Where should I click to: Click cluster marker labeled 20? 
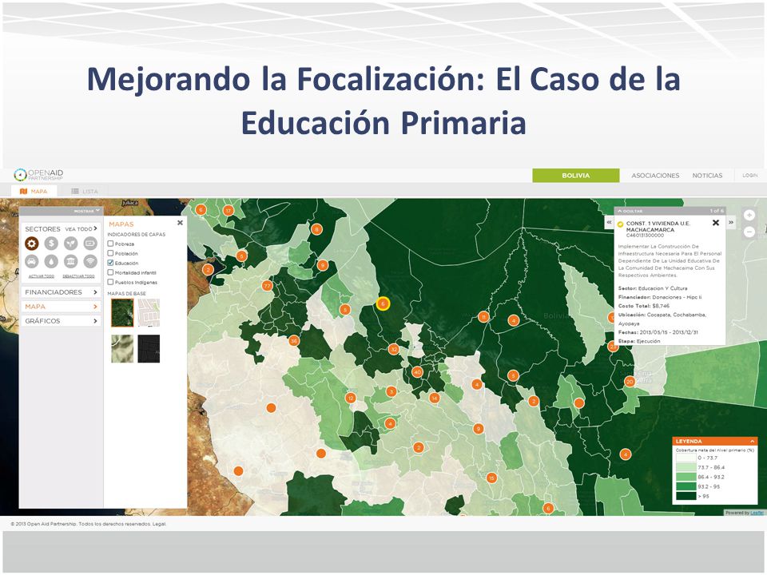coord(630,382)
